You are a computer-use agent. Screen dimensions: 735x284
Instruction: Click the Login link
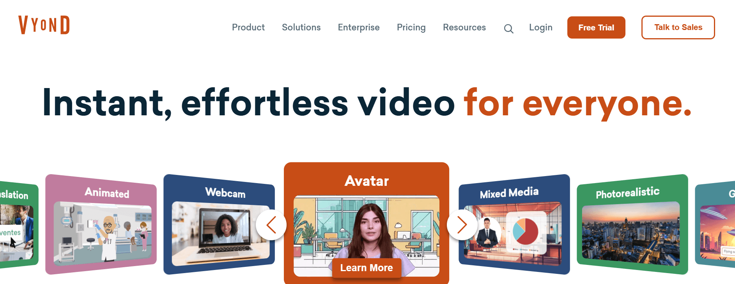coord(541,27)
